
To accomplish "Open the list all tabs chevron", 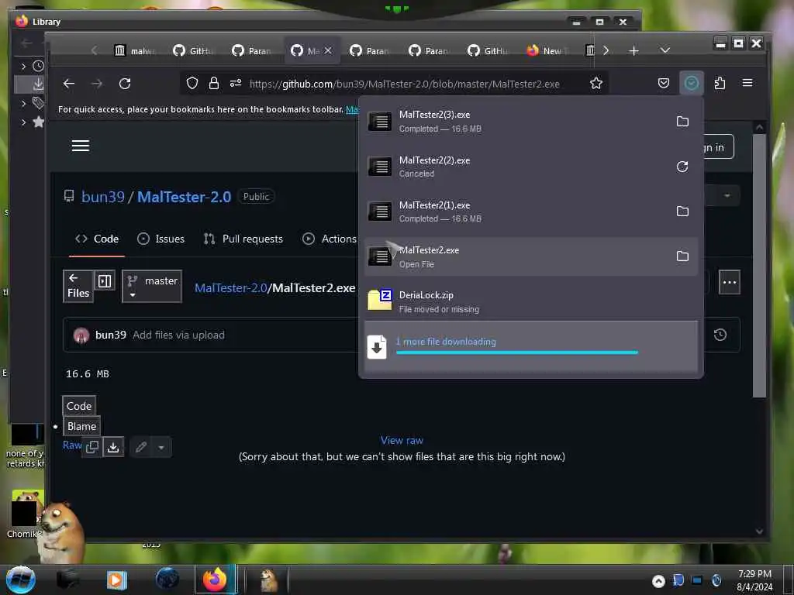I will 665,50.
